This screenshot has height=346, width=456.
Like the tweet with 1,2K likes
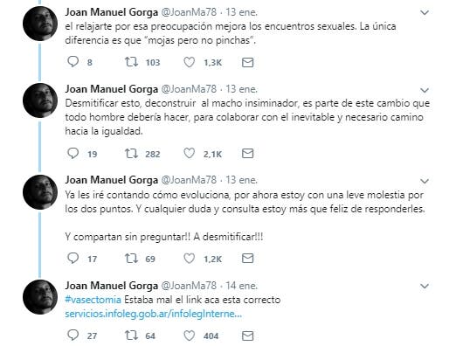[x=190, y=258]
